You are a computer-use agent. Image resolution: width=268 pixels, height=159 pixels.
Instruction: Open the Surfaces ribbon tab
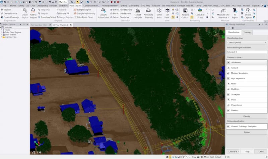[x=53, y=6]
